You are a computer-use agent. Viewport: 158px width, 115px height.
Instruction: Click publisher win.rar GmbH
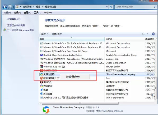coord(113,67)
